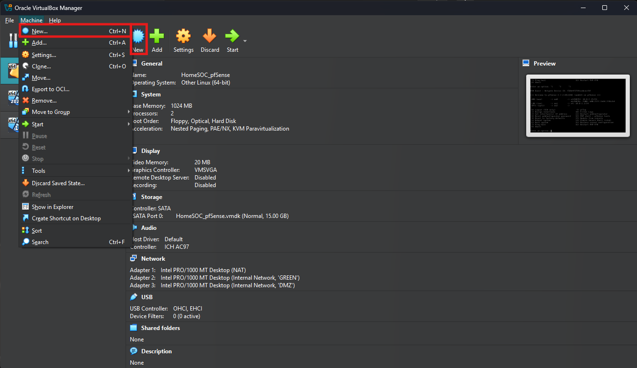Open the Help menu

55,20
